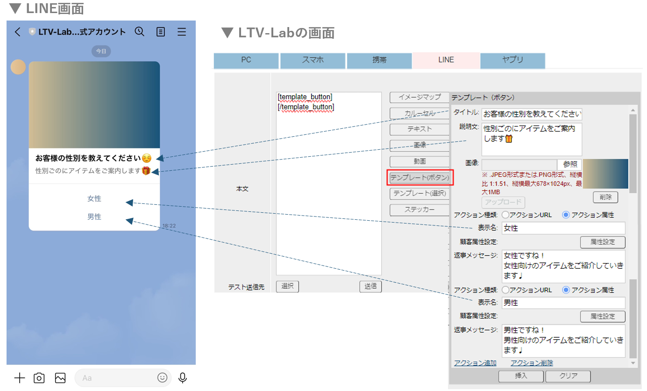Open the hamburger menu in LINE header
Image resolution: width=647 pixels, height=391 pixels.
point(182,32)
